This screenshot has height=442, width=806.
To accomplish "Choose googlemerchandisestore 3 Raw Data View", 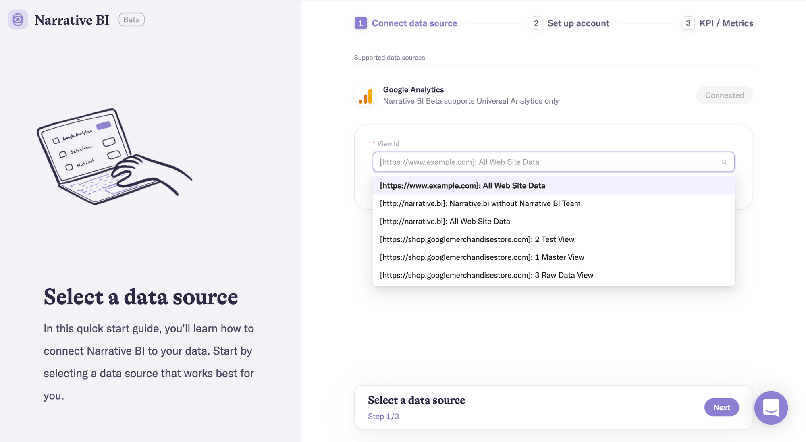I will [486, 275].
